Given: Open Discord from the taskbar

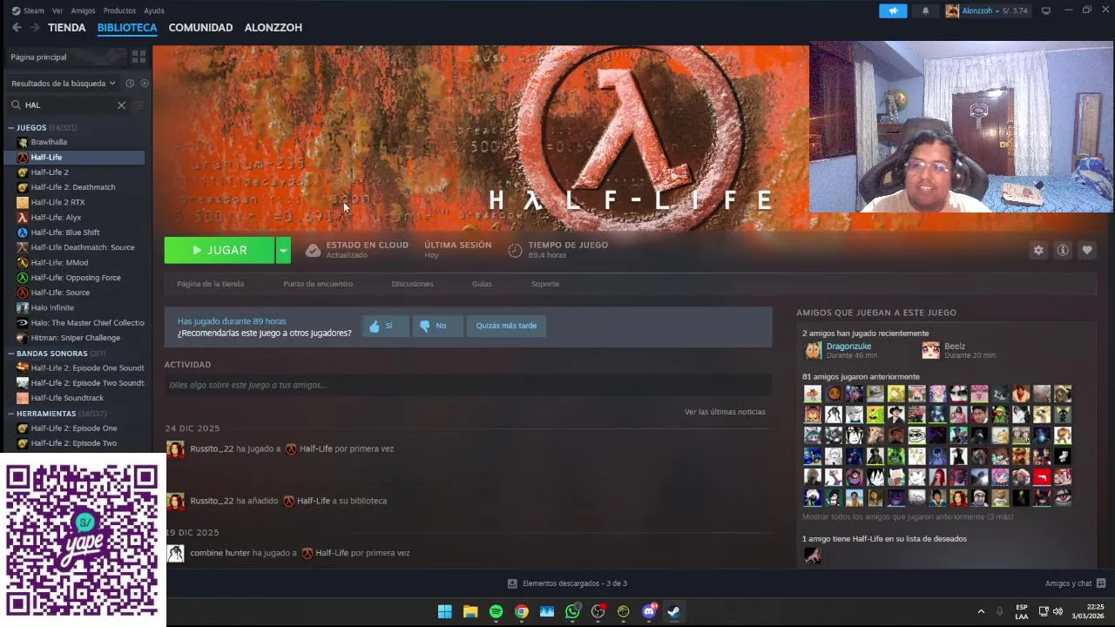Looking at the screenshot, I should tap(649, 611).
